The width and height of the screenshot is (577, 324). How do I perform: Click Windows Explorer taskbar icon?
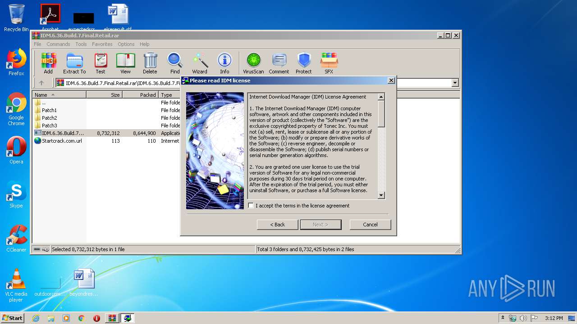coord(51,318)
